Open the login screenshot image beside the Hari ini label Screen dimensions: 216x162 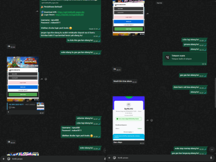(x=129, y=18)
